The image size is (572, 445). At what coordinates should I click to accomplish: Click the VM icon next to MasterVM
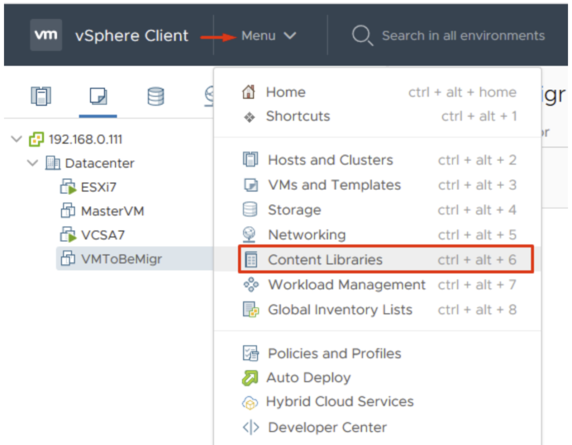(x=68, y=210)
